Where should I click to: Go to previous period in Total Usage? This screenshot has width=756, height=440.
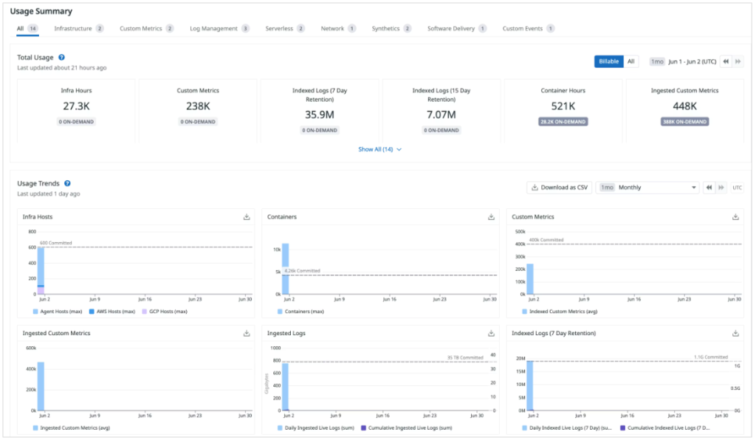(726, 62)
